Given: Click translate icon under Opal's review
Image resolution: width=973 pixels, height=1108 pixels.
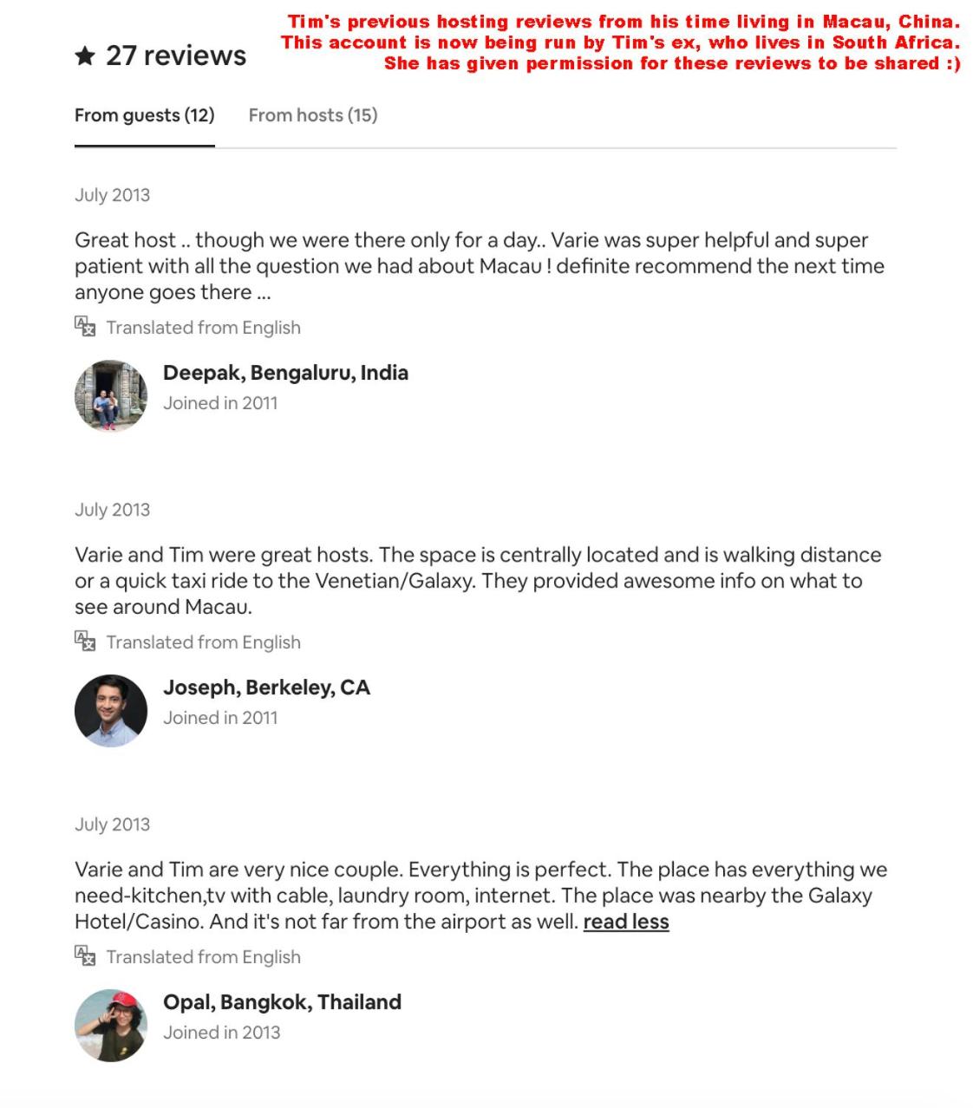Looking at the screenshot, I should tap(84, 956).
